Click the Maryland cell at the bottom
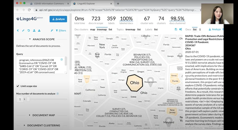 [x=169, y=122]
